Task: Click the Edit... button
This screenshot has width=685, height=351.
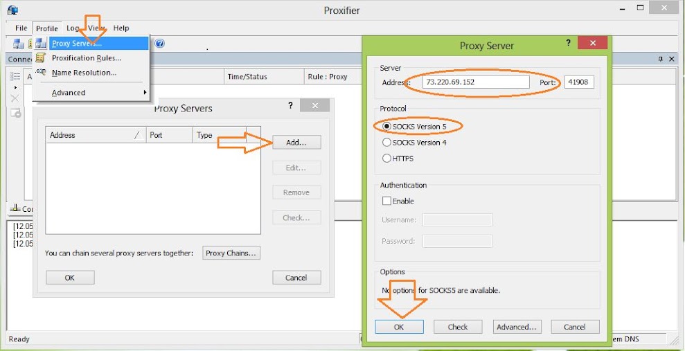Action: pos(296,168)
